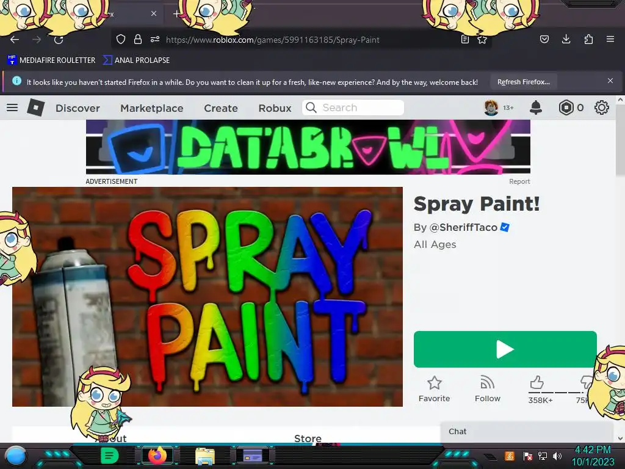Open the @SheriffTaco creator profile link
The image size is (625, 469).
[x=463, y=227]
